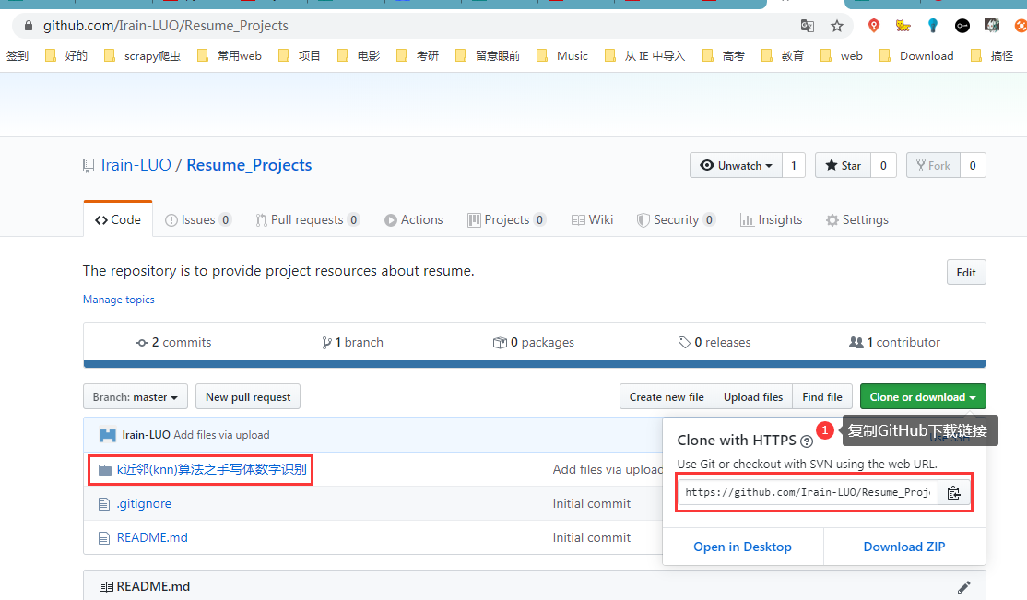Image resolution: width=1027 pixels, height=600 pixels.
Task: Click the file icon next to README.md
Action: point(103,537)
